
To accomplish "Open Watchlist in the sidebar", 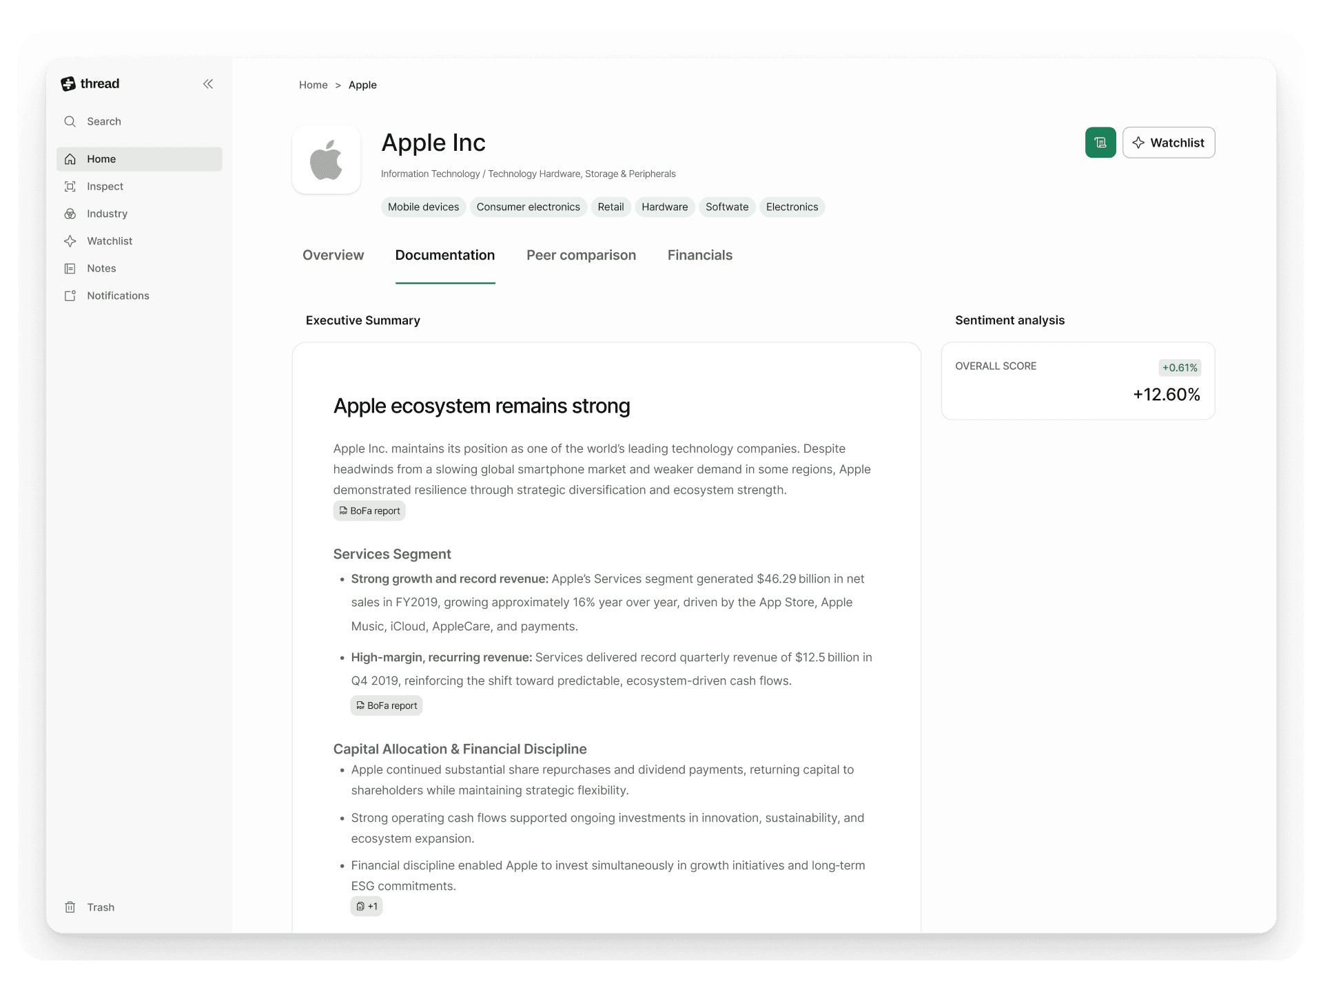I will pos(110,241).
